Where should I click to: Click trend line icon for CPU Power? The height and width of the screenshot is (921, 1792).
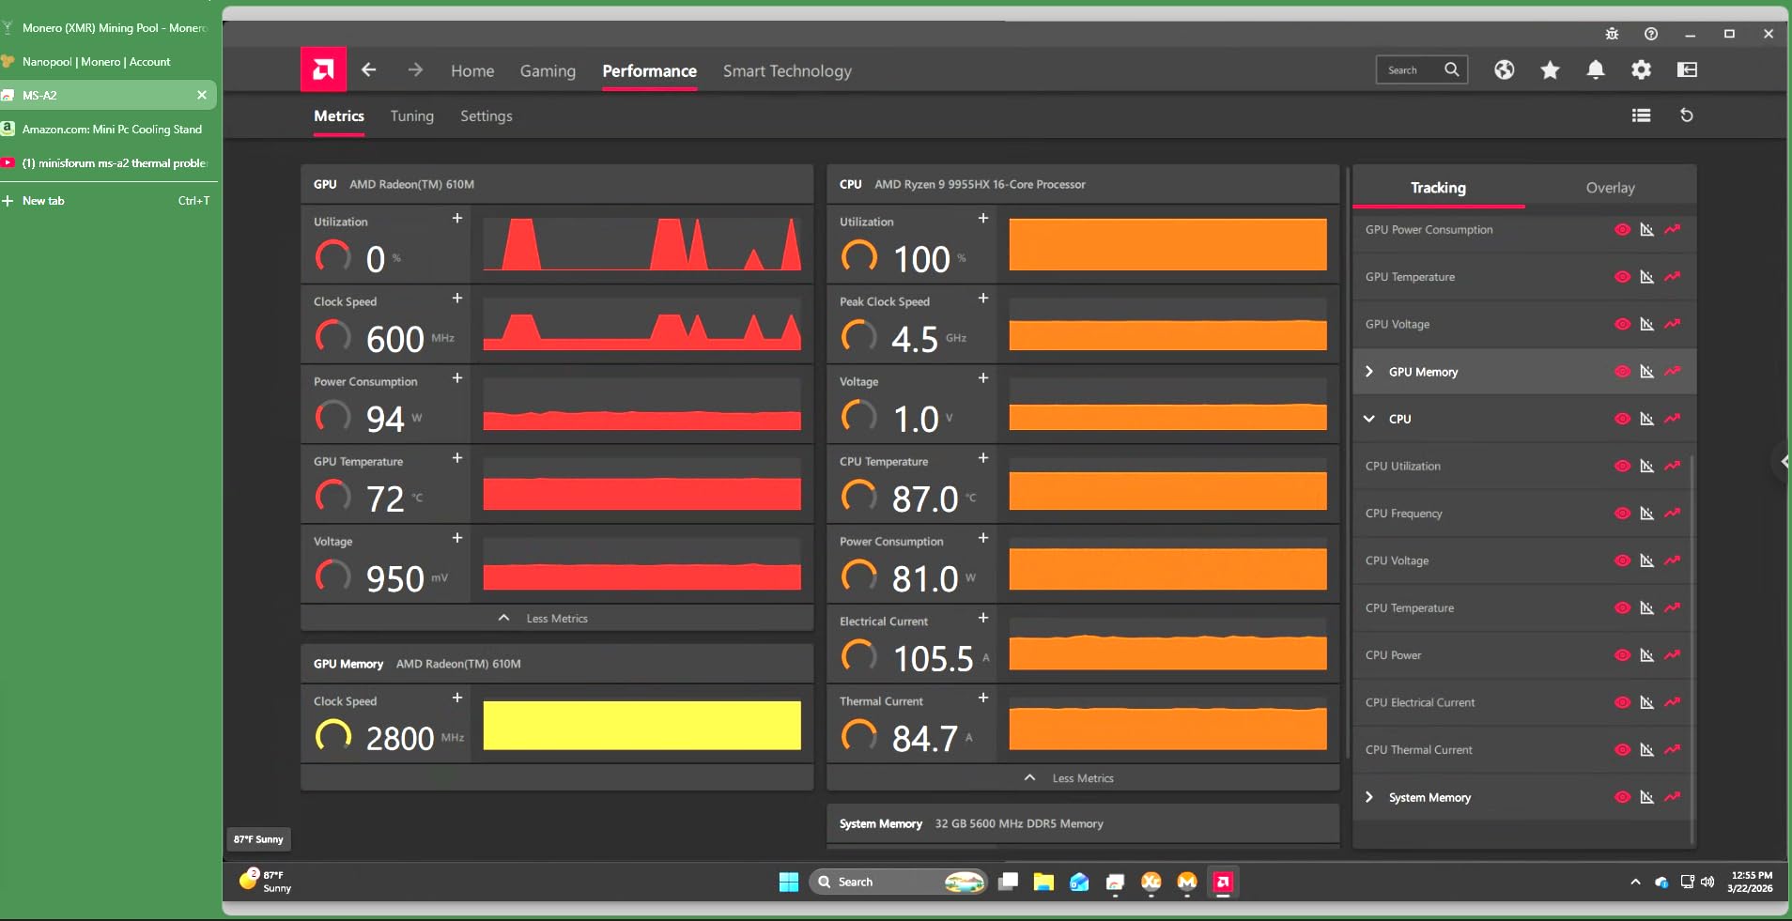coord(1672,655)
